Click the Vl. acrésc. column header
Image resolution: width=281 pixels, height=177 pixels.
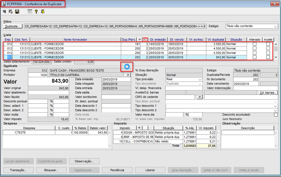196,40
